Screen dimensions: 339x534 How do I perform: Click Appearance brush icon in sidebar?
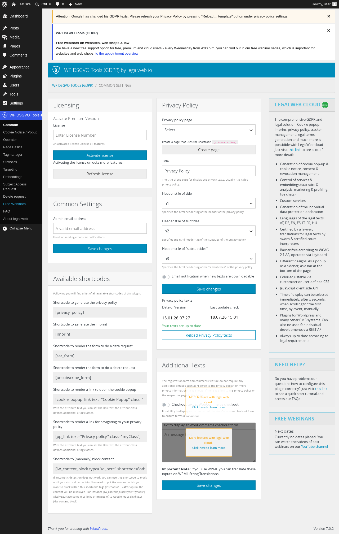coord(5,67)
